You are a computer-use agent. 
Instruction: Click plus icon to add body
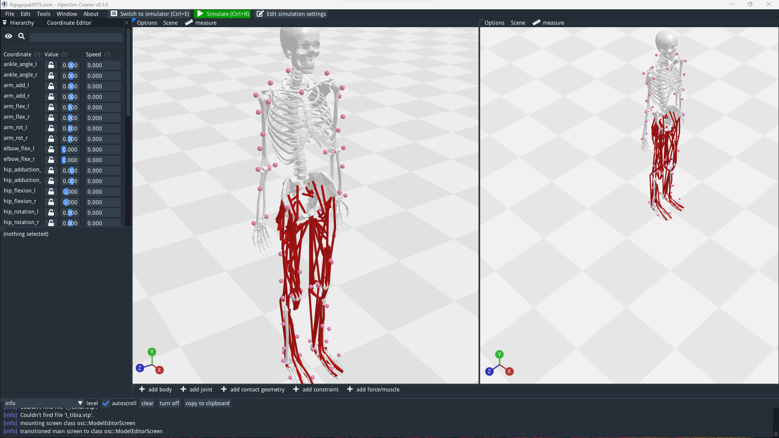click(x=142, y=389)
